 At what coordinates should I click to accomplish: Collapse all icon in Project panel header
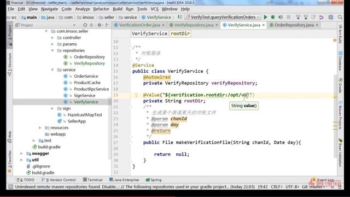(x=91, y=25)
